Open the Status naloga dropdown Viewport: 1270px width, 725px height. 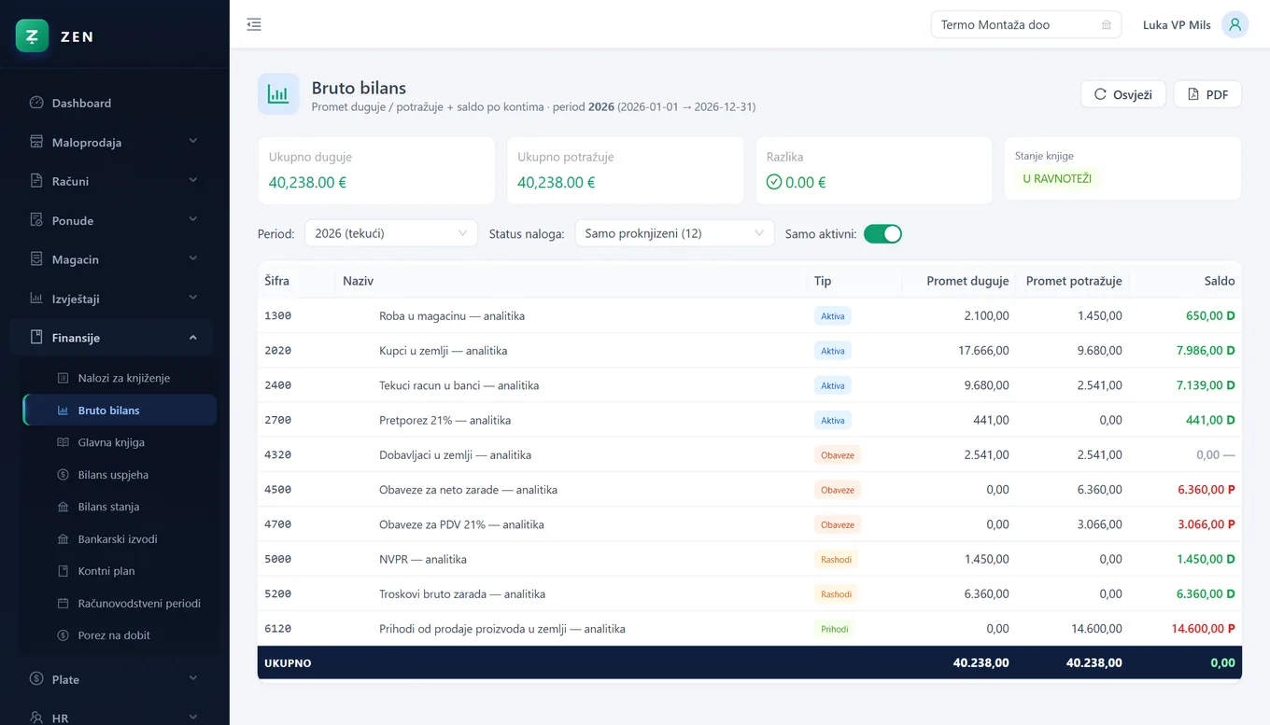point(674,233)
